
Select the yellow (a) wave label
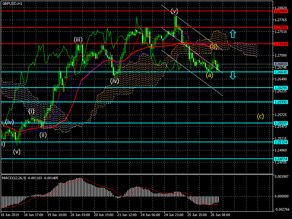tap(209, 75)
